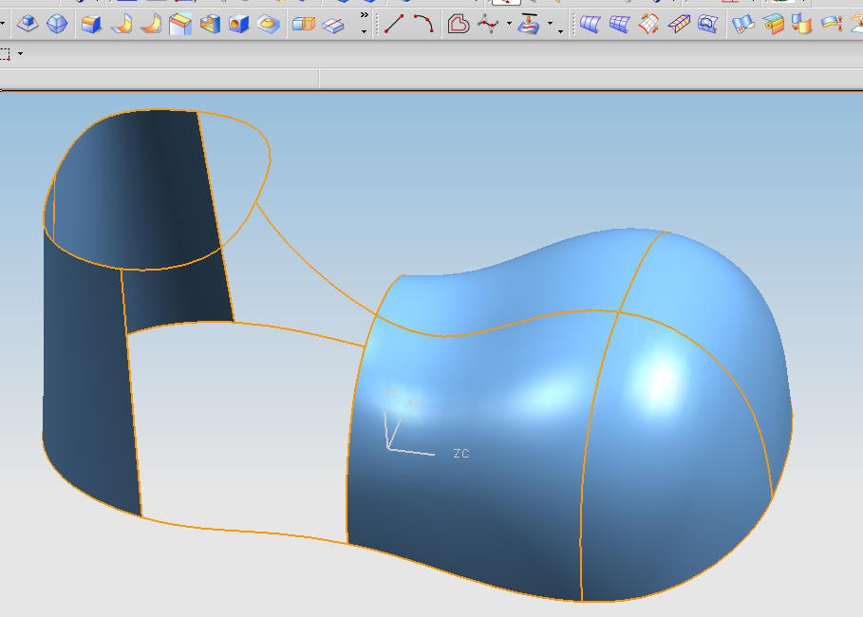Image resolution: width=863 pixels, height=617 pixels.
Task: Select the Trim Body tool
Action: (x=303, y=25)
